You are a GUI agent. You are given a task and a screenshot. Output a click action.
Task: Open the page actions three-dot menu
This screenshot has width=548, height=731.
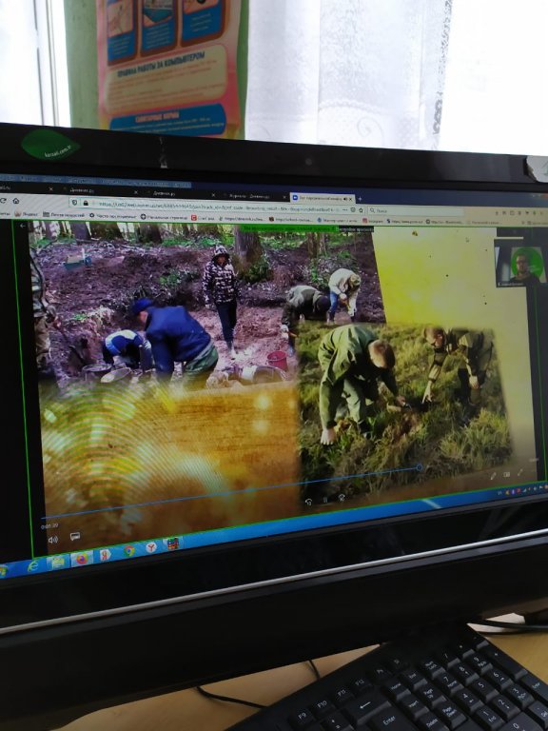tap(344, 209)
